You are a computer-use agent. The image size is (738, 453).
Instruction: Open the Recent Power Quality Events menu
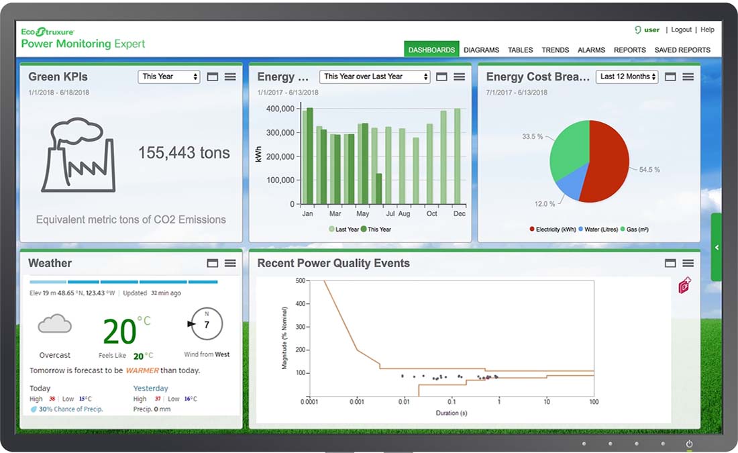[x=687, y=263]
